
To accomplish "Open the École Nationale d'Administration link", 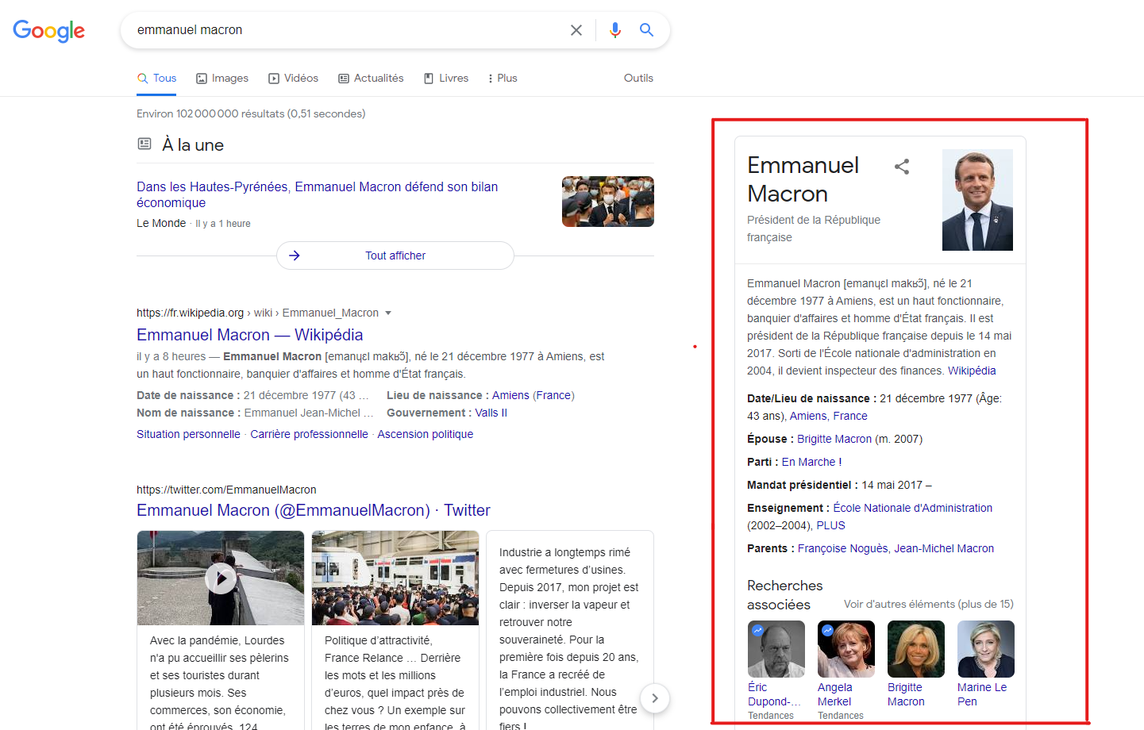I will coord(912,508).
